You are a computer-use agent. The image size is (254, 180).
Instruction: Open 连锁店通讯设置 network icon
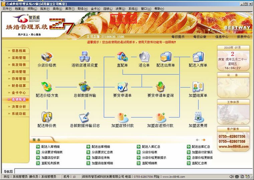click(85, 56)
